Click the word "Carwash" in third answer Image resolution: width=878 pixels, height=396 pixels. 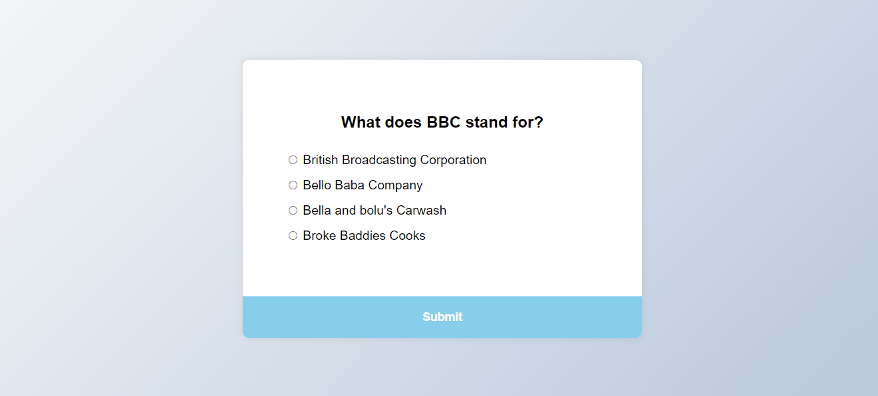(x=422, y=211)
